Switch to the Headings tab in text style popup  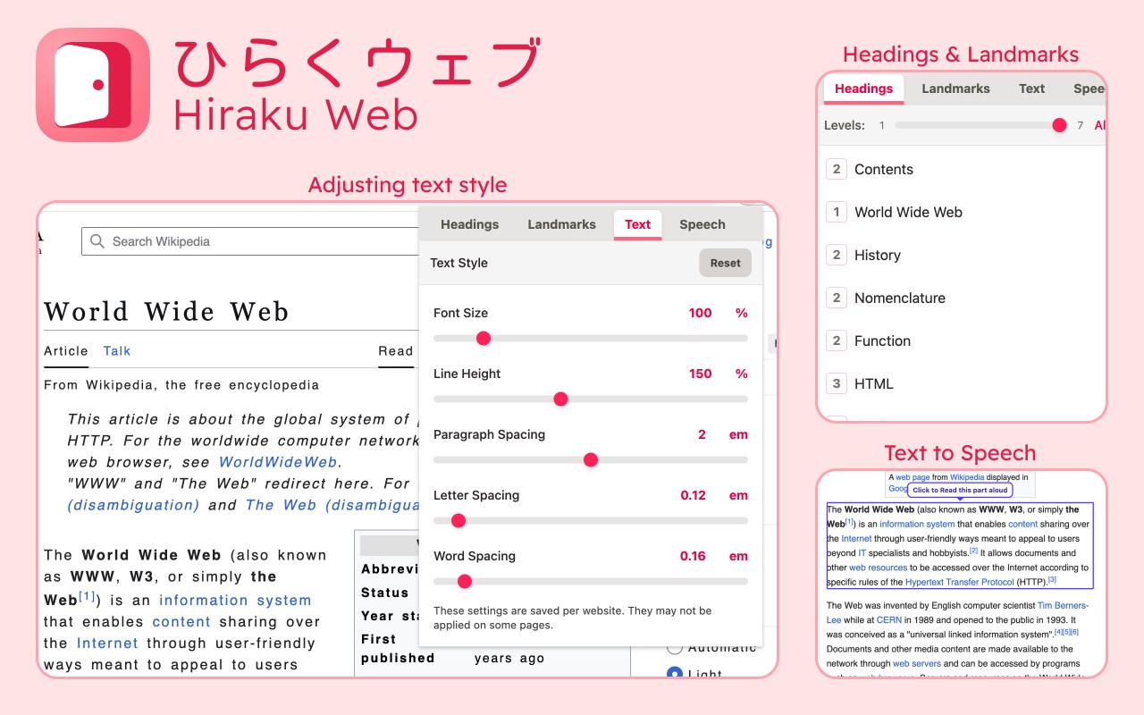coord(469,224)
